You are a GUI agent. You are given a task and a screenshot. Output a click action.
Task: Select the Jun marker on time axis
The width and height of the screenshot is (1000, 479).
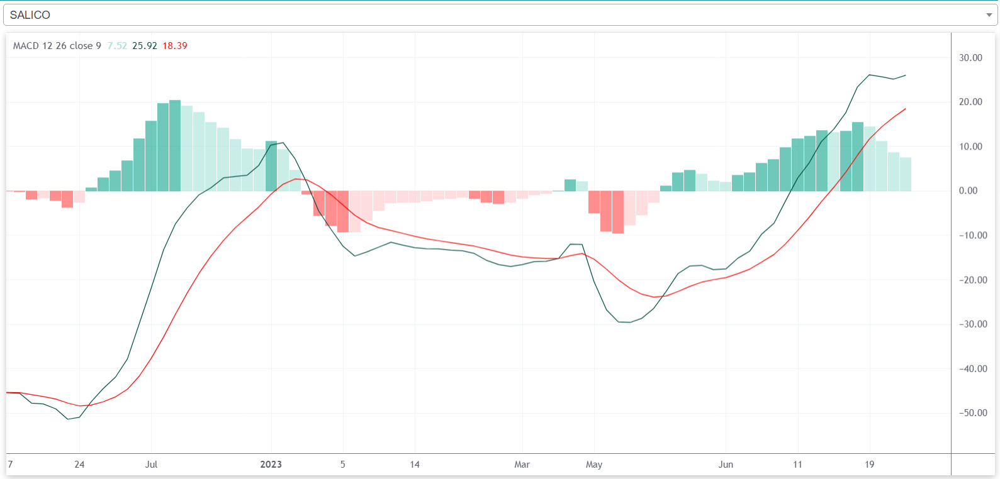click(x=726, y=465)
